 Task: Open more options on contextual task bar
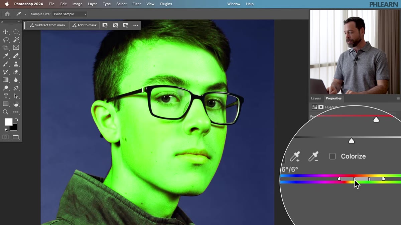pos(136,25)
